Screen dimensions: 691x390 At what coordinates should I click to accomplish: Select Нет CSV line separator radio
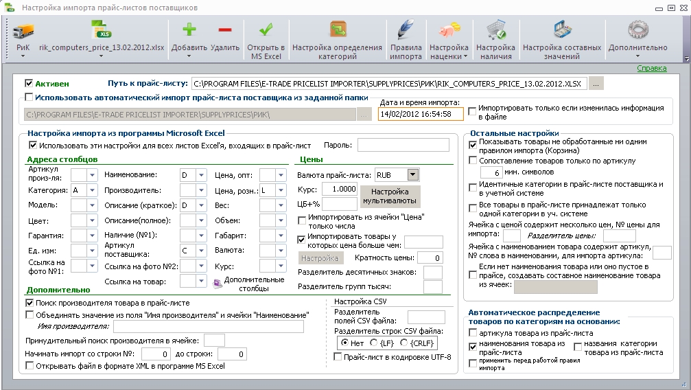pyautogui.click(x=344, y=343)
